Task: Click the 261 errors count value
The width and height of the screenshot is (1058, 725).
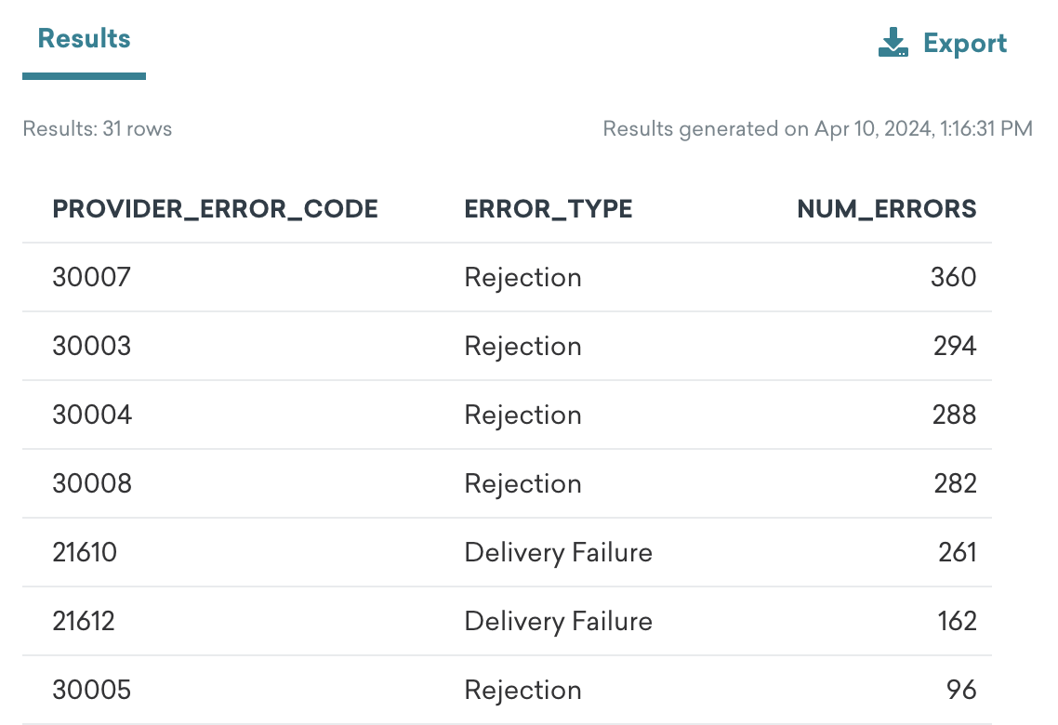Action: tap(958, 552)
